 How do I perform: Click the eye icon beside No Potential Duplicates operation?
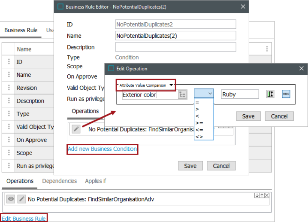11,199
